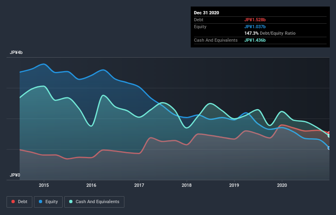Click the Cash value JP¥1.436b
Screen dimensions: 336x215
coord(255,40)
